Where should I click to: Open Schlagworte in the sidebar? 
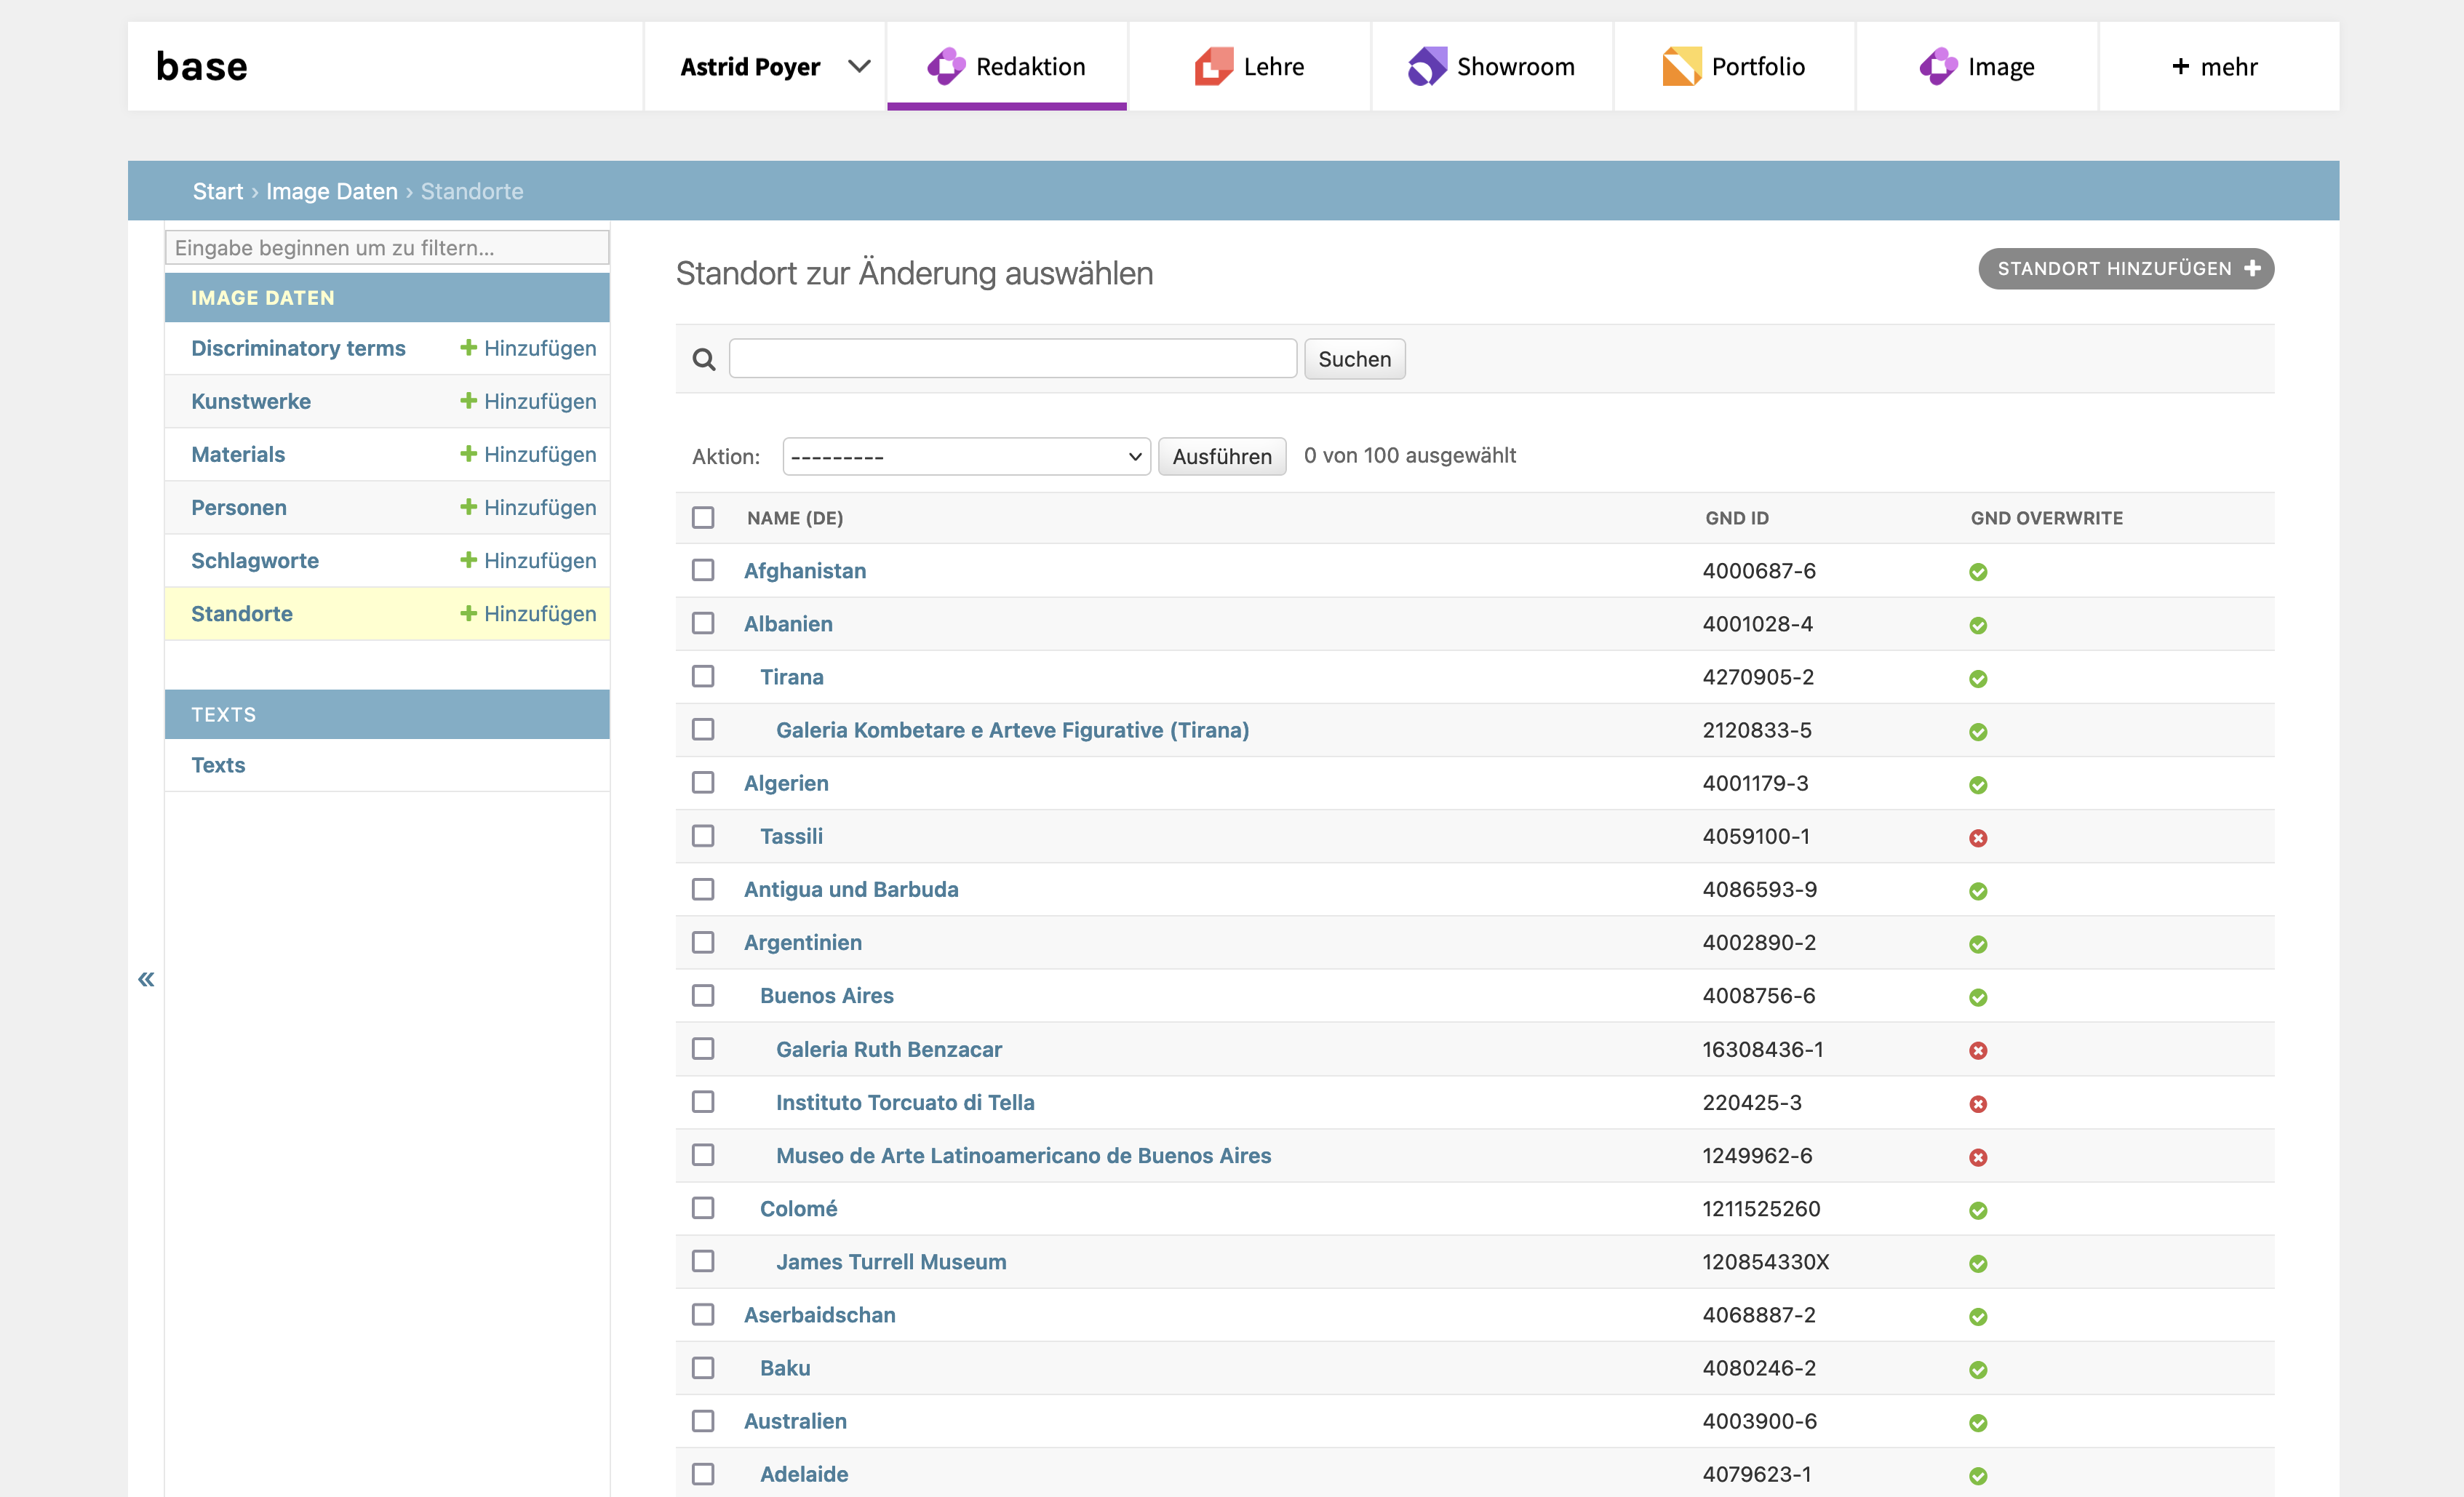[255, 560]
